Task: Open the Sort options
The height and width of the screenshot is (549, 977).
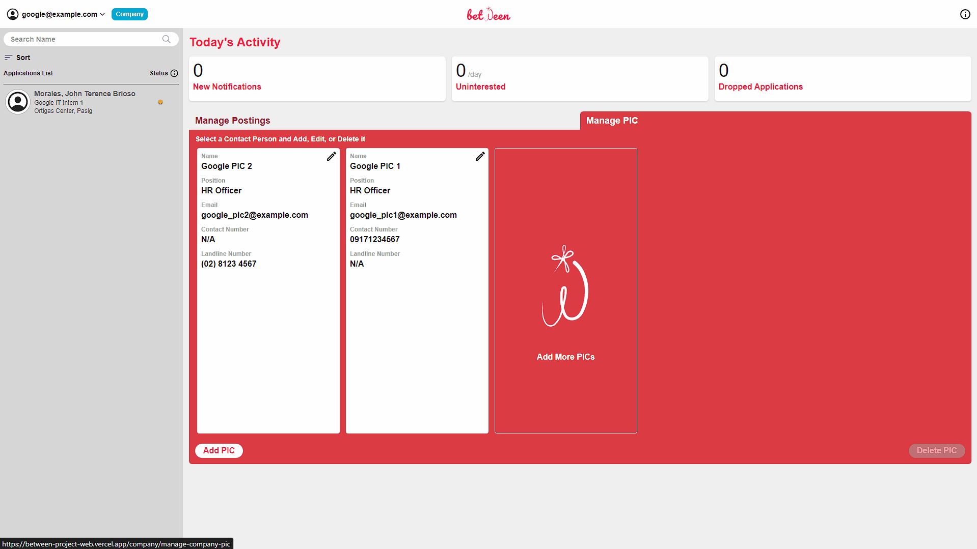Action: click(18, 57)
